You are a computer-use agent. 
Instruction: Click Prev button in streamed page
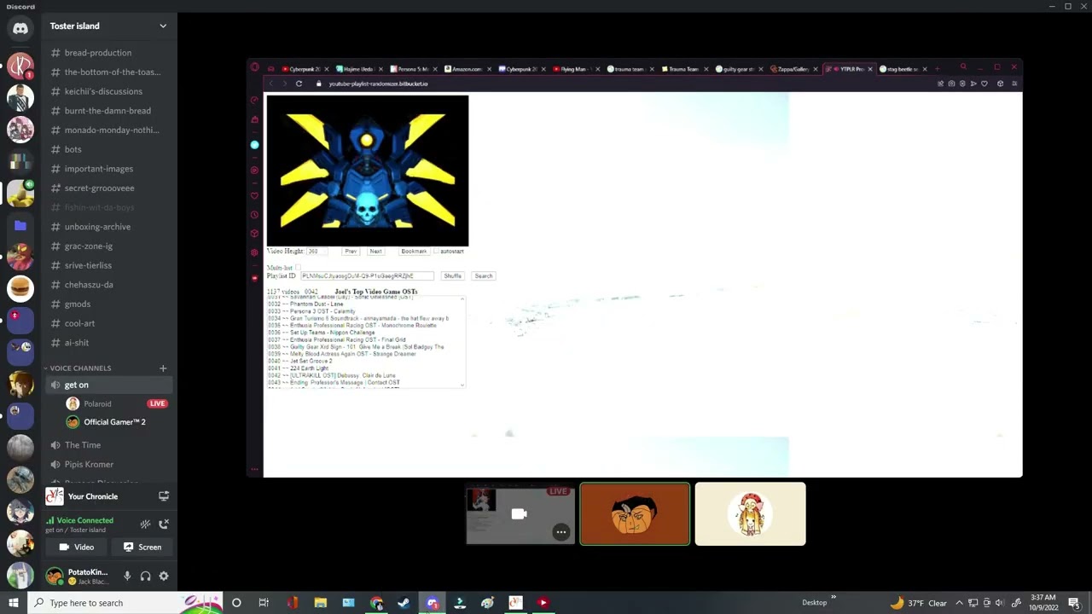(351, 252)
